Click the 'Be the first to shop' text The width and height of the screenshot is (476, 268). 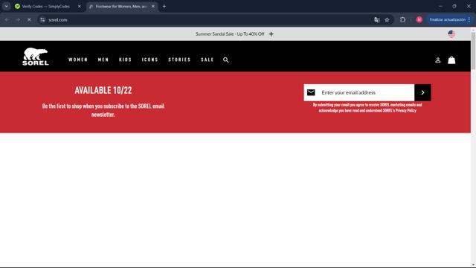pos(103,110)
